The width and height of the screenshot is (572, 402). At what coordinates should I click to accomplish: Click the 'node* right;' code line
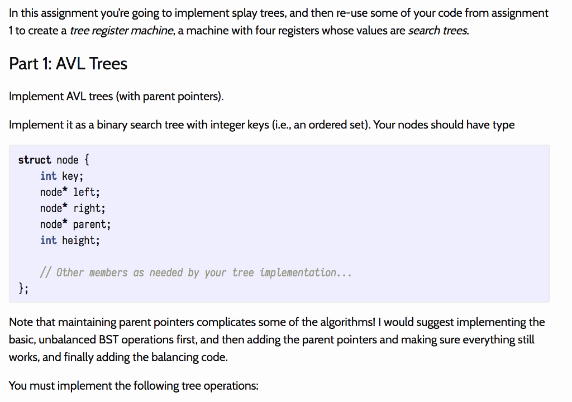73,208
